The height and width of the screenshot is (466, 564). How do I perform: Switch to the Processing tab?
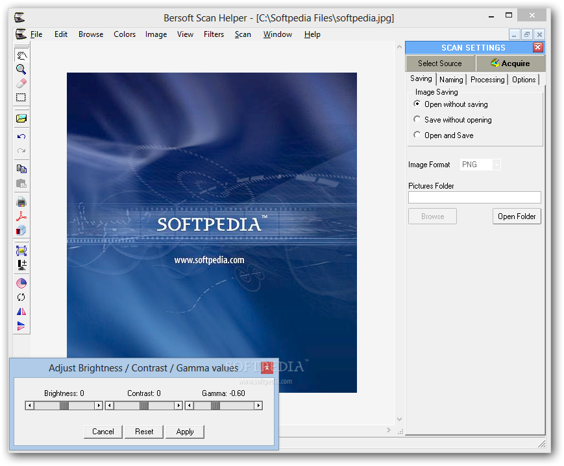(x=487, y=80)
